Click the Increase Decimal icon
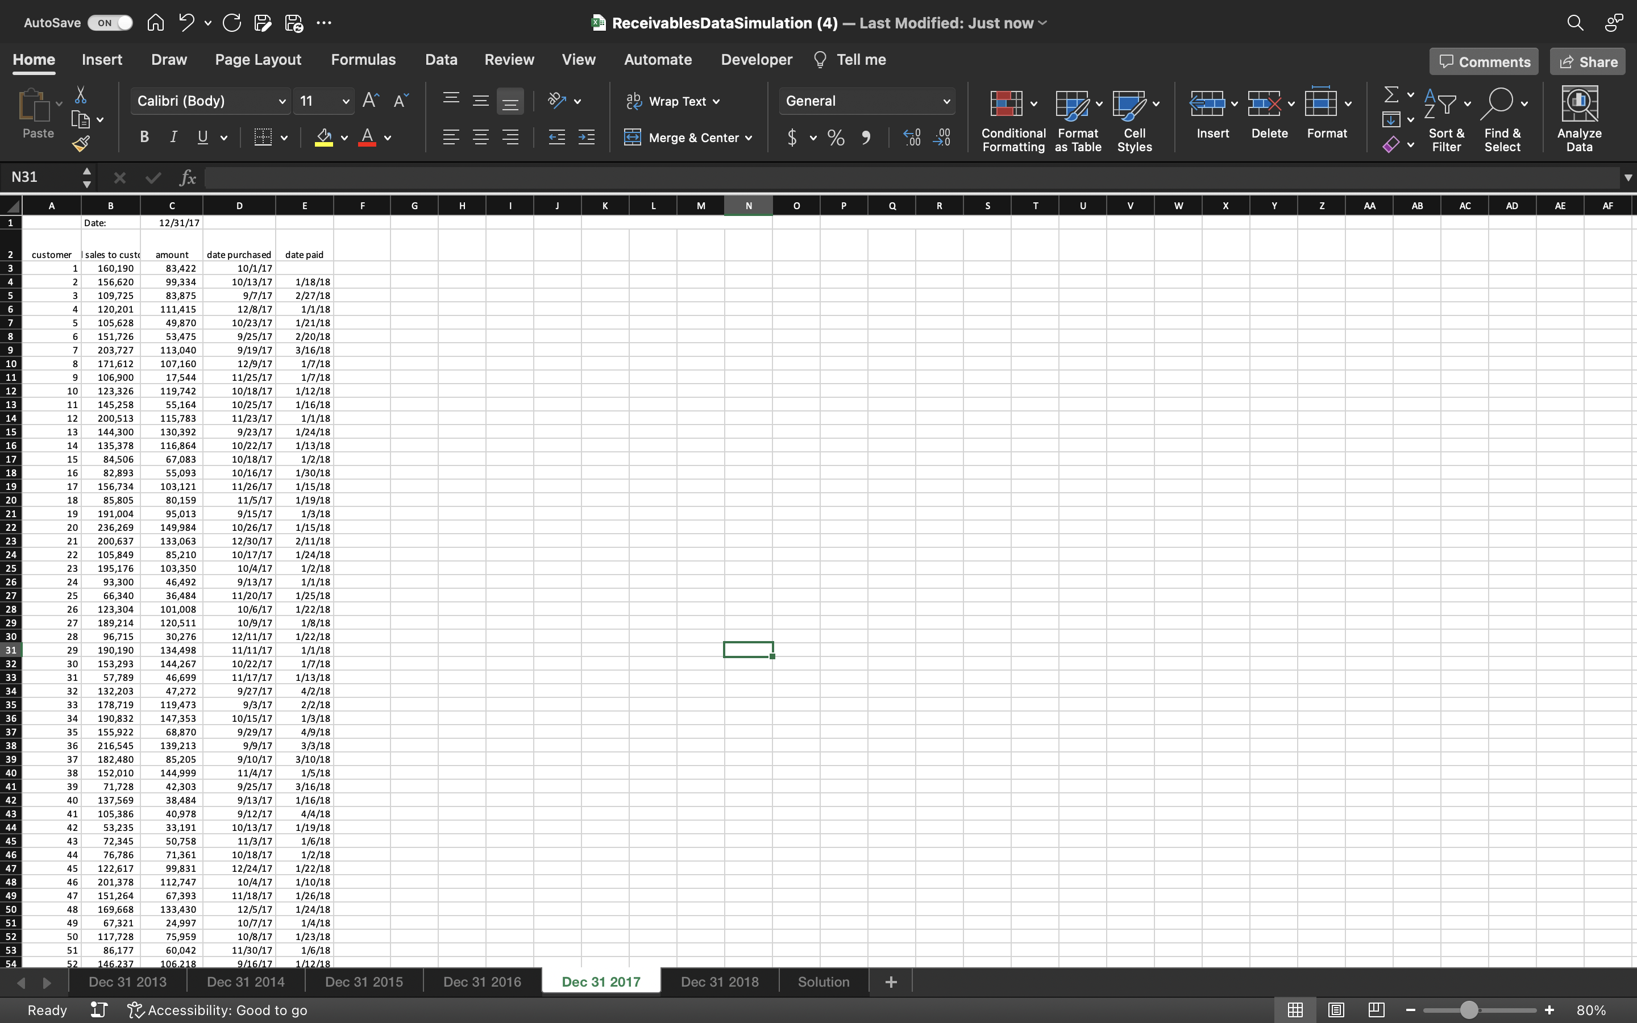The width and height of the screenshot is (1637, 1023). pyautogui.click(x=911, y=138)
